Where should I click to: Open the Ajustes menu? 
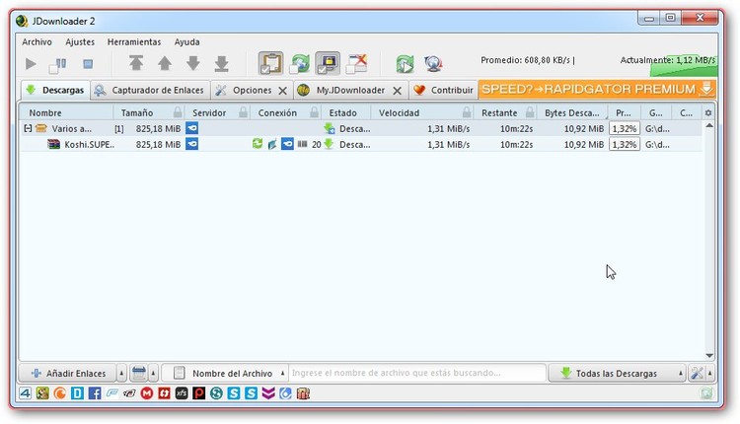80,42
